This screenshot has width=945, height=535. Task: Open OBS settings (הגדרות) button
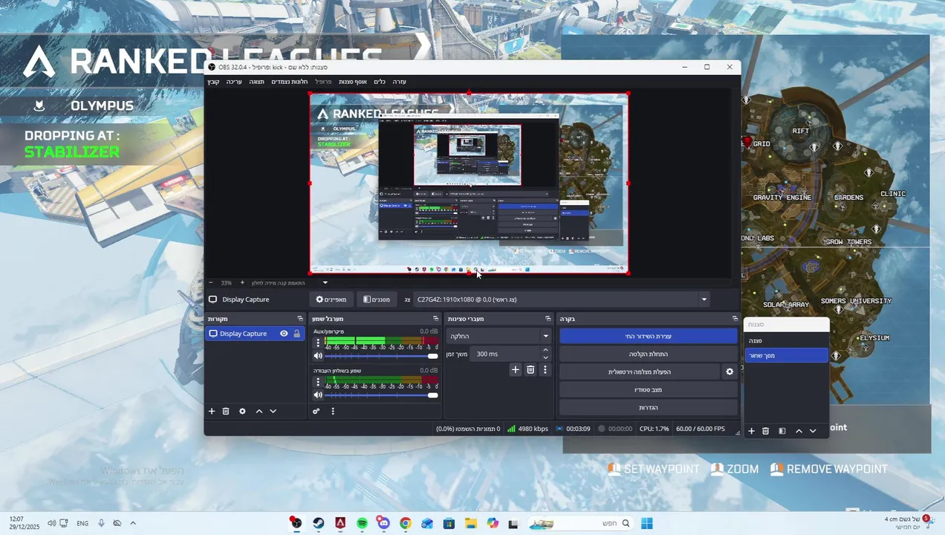click(x=649, y=407)
